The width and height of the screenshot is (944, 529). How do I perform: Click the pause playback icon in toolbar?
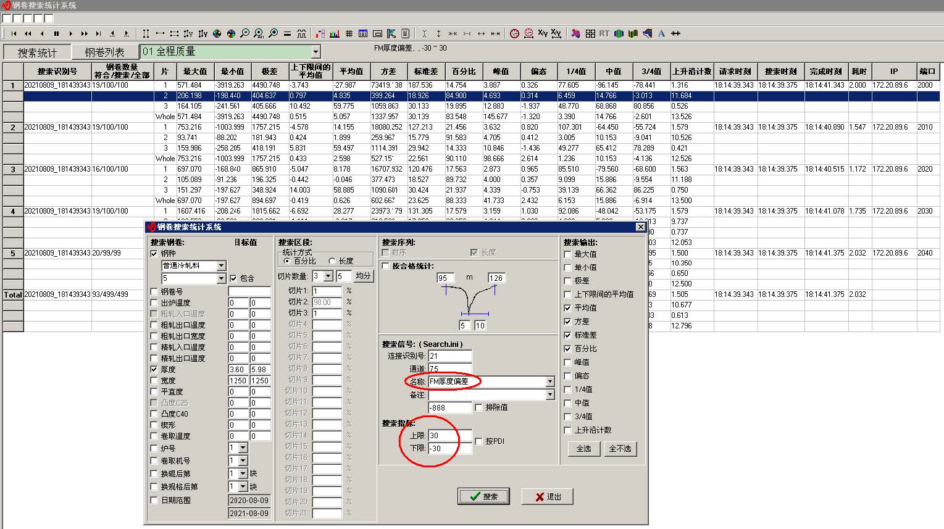pyautogui.click(x=56, y=33)
